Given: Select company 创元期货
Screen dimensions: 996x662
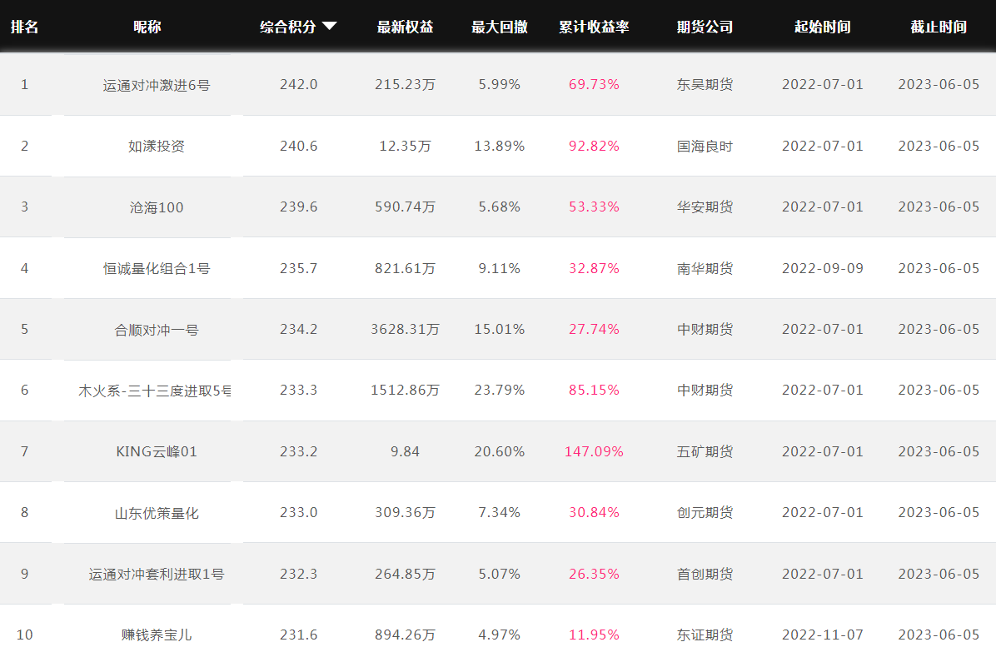Looking at the screenshot, I should (705, 513).
